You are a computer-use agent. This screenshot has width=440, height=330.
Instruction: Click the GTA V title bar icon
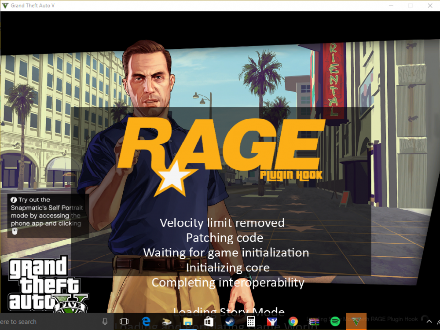5,6
